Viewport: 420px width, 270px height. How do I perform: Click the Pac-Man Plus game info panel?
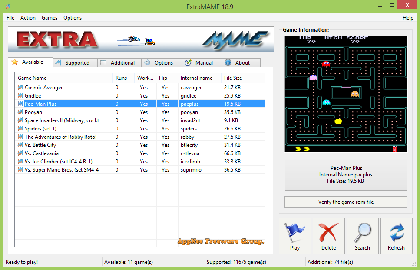(346, 175)
